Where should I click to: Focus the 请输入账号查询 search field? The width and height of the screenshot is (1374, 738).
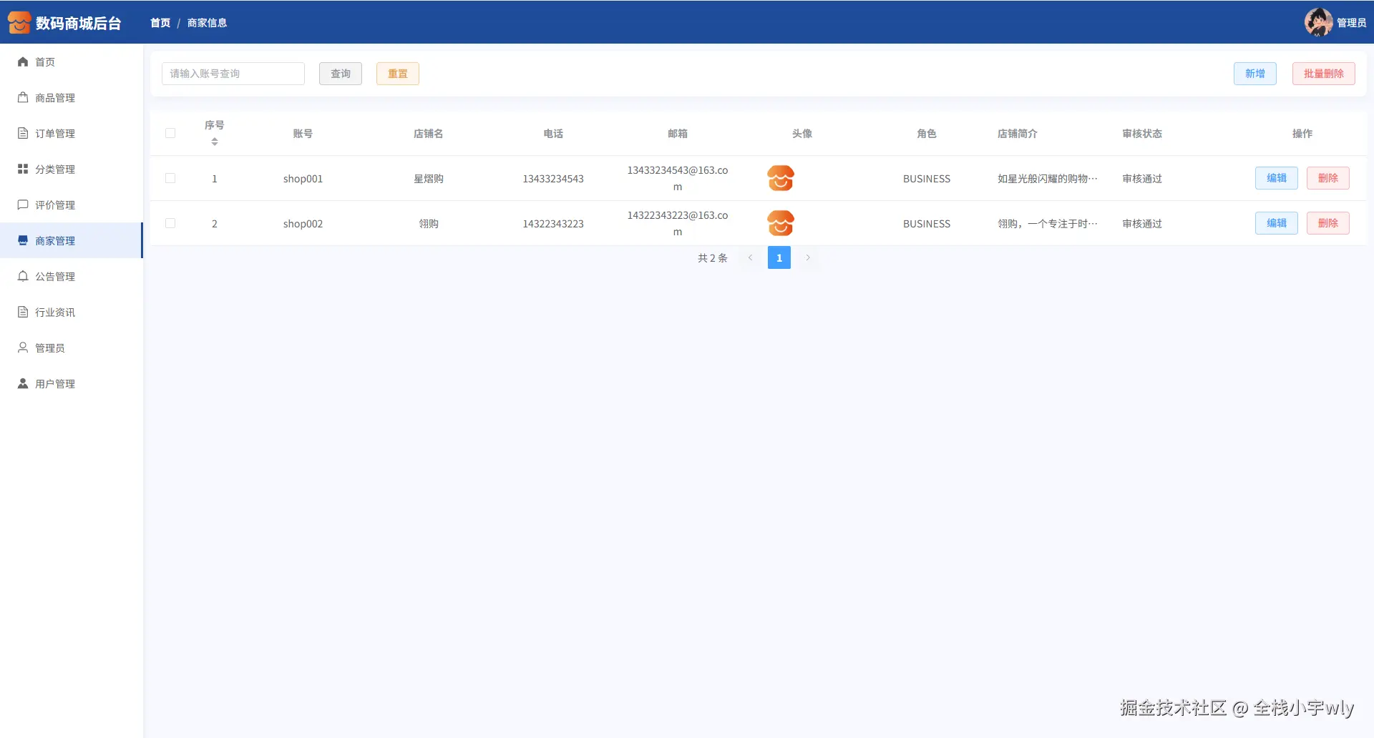[x=233, y=74]
